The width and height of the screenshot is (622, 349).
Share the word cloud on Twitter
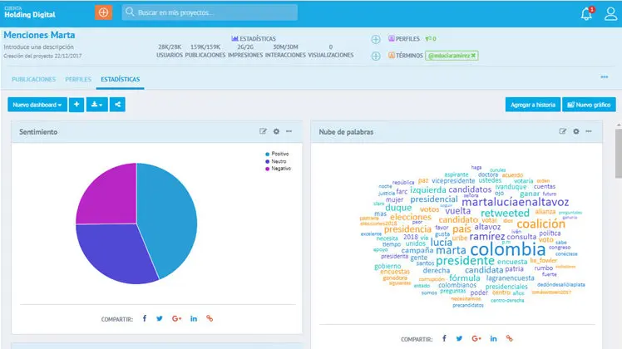pyautogui.click(x=459, y=338)
